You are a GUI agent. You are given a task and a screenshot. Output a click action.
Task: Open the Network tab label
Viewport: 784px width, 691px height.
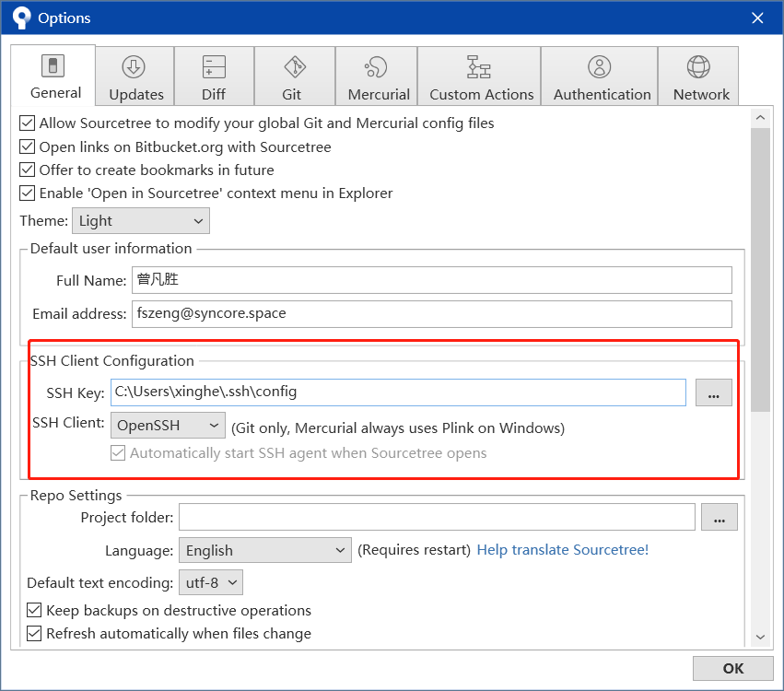point(701,94)
